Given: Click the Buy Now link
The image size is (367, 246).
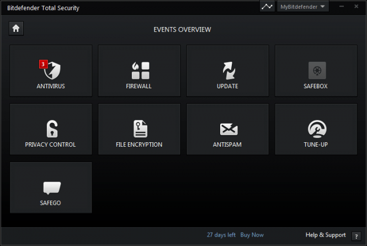Looking at the screenshot, I should (252, 235).
